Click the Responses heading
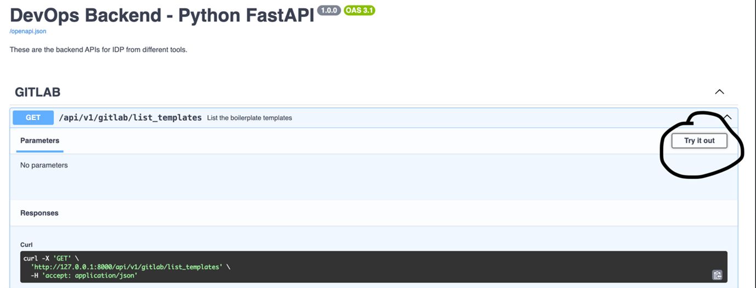The width and height of the screenshot is (756, 288). 39,213
